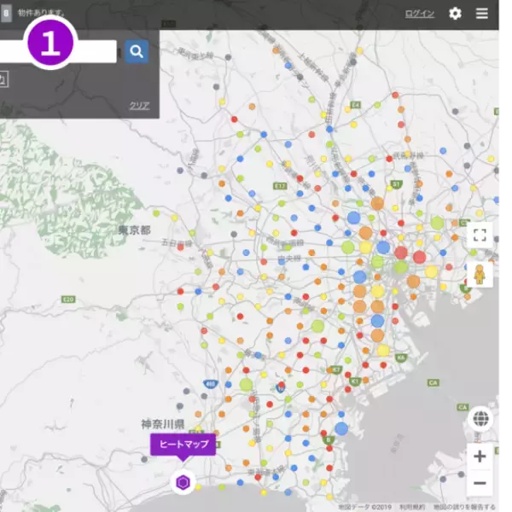Zoom in with the plus button
This screenshot has width=512, height=512.
pyautogui.click(x=480, y=457)
